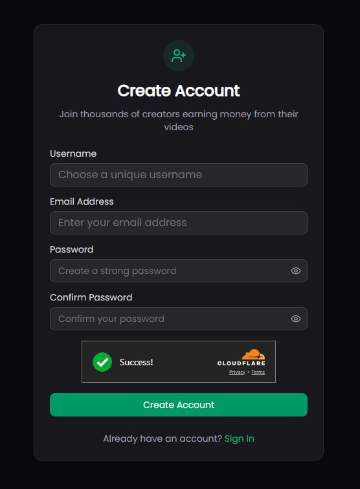This screenshot has height=489, width=360.
Task: Click the Confirm Password label
Action: click(x=91, y=297)
